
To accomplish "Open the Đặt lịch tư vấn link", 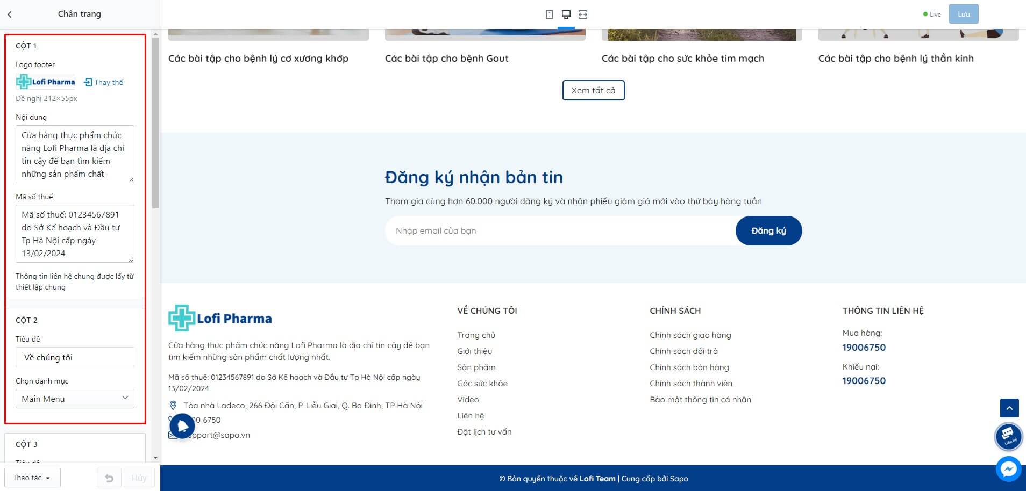I will tap(484, 432).
